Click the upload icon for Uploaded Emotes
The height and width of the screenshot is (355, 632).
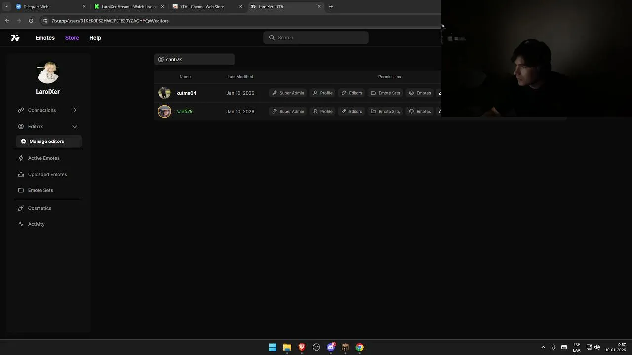21,174
